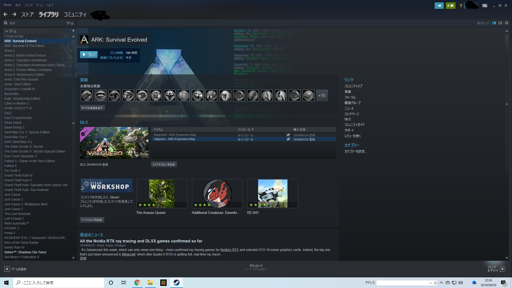Image resolution: width=512 pixels, height=288 pixels.
Task: Select the grid view mode icon
Action: (x=507, y=23)
